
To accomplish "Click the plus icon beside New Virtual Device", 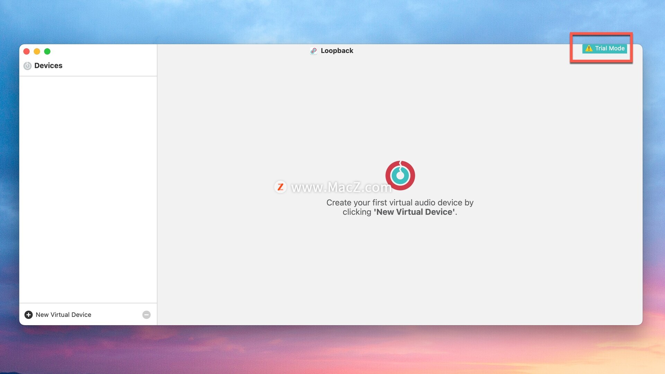I will click(28, 314).
